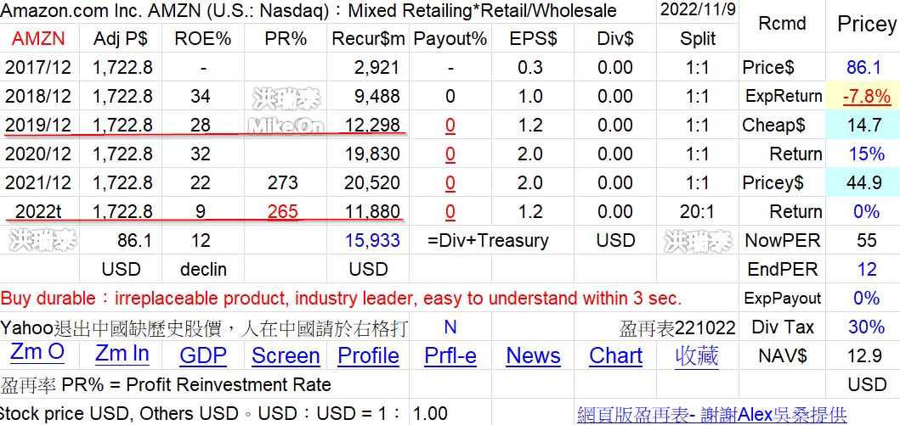Open the 收藏 link
Screen dimensions: 900x425
point(697,355)
